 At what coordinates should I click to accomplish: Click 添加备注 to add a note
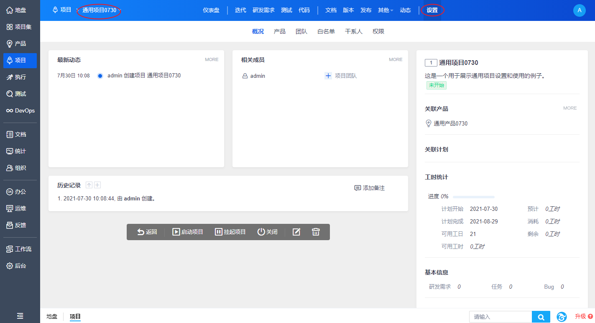[x=369, y=188]
